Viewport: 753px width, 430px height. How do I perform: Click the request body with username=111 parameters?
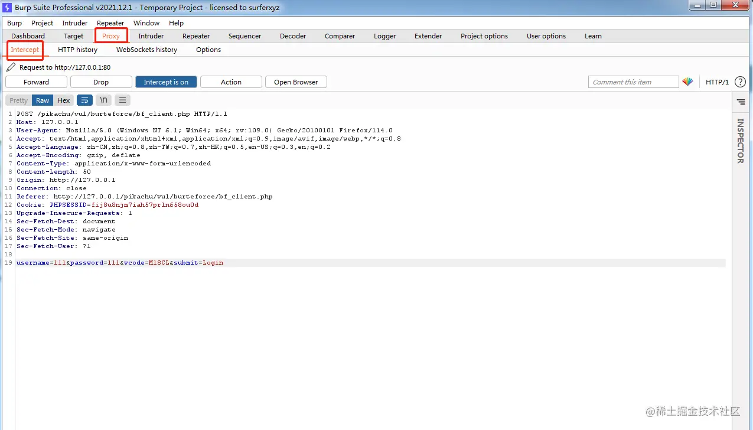120,263
